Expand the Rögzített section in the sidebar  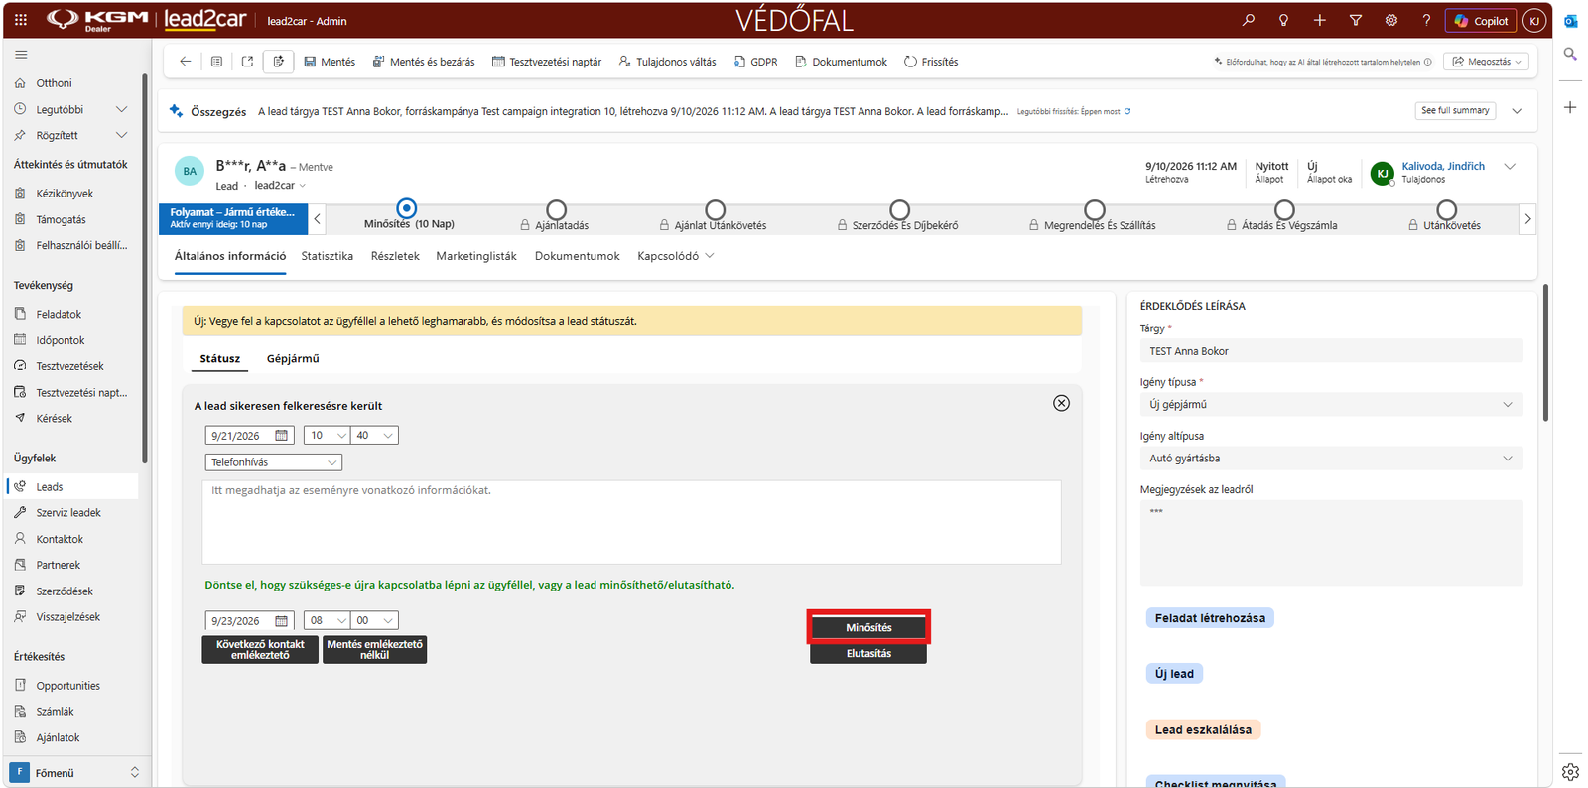[121, 135]
